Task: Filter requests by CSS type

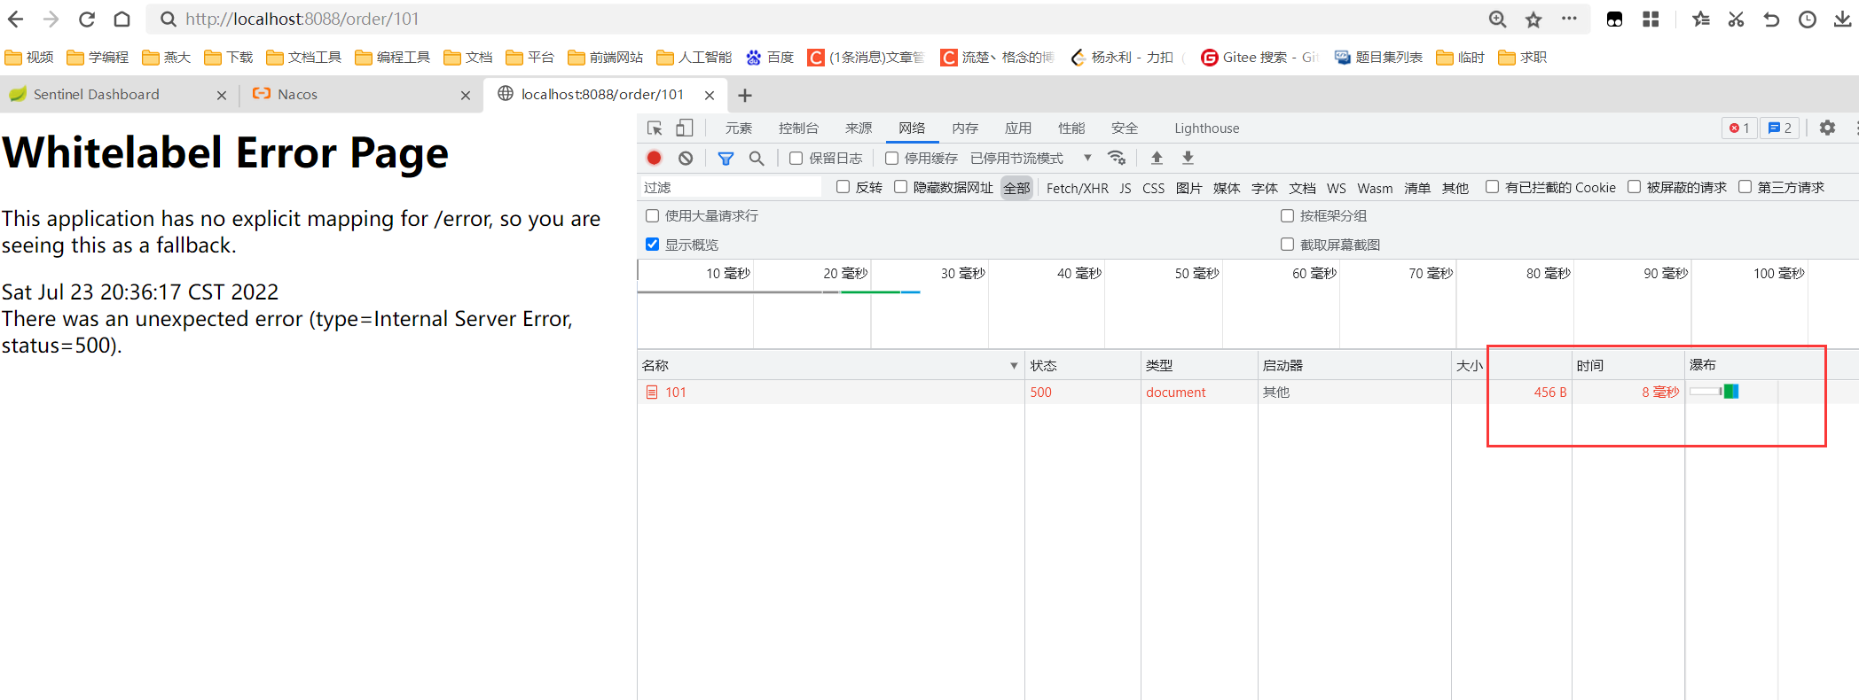Action: (1153, 188)
